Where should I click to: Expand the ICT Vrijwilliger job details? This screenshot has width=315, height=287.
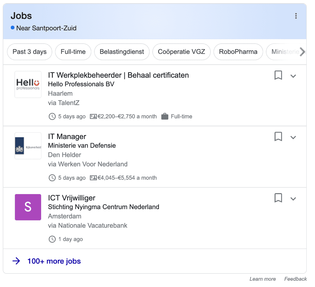coord(293,199)
